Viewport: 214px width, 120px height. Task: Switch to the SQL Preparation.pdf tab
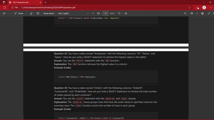click(x=25, y=2)
